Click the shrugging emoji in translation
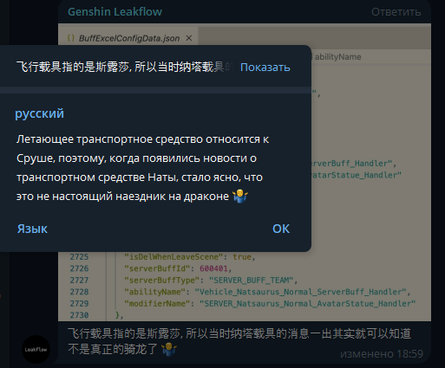 pos(240,197)
